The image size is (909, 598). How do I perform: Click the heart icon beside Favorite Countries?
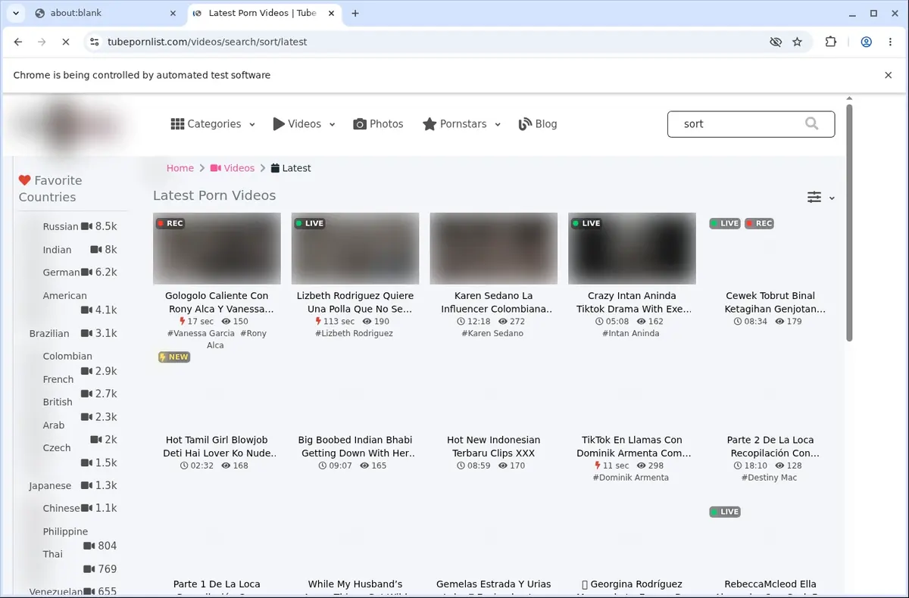tap(24, 180)
